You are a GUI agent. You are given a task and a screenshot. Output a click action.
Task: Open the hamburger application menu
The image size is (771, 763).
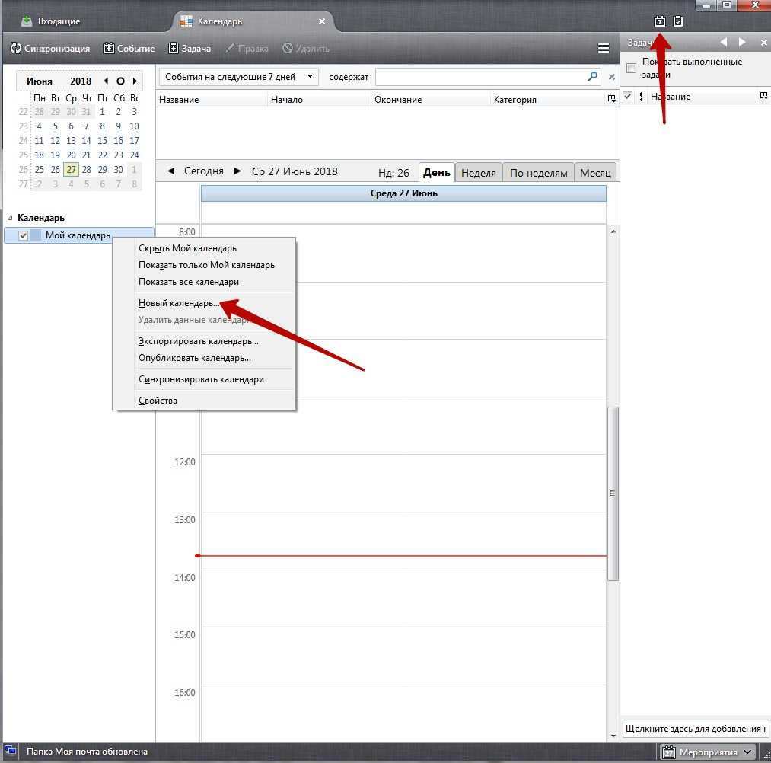point(604,49)
